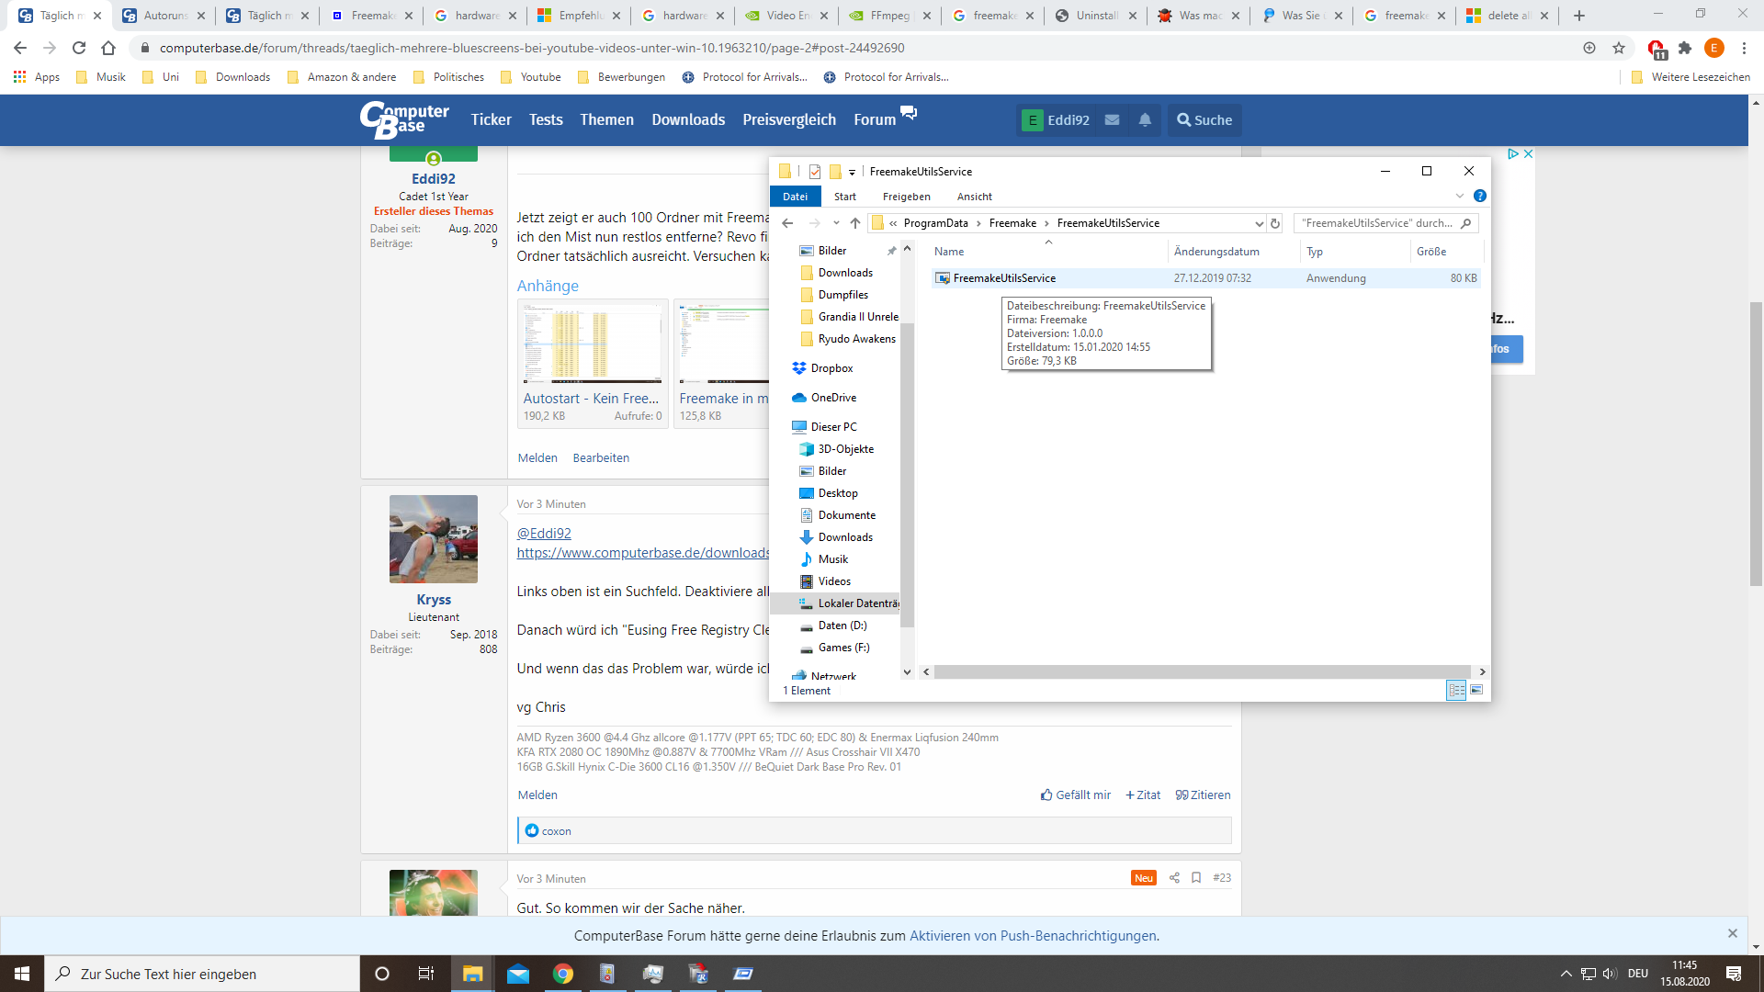Open the quick access toolbar dropdown arrow
1764x992 pixels.
point(852,172)
